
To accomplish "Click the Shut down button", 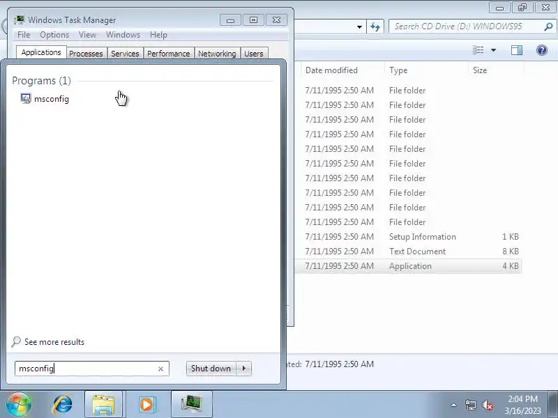I will [x=211, y=369].
